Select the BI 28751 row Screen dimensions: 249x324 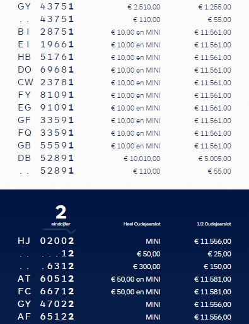tap(124, 32)
